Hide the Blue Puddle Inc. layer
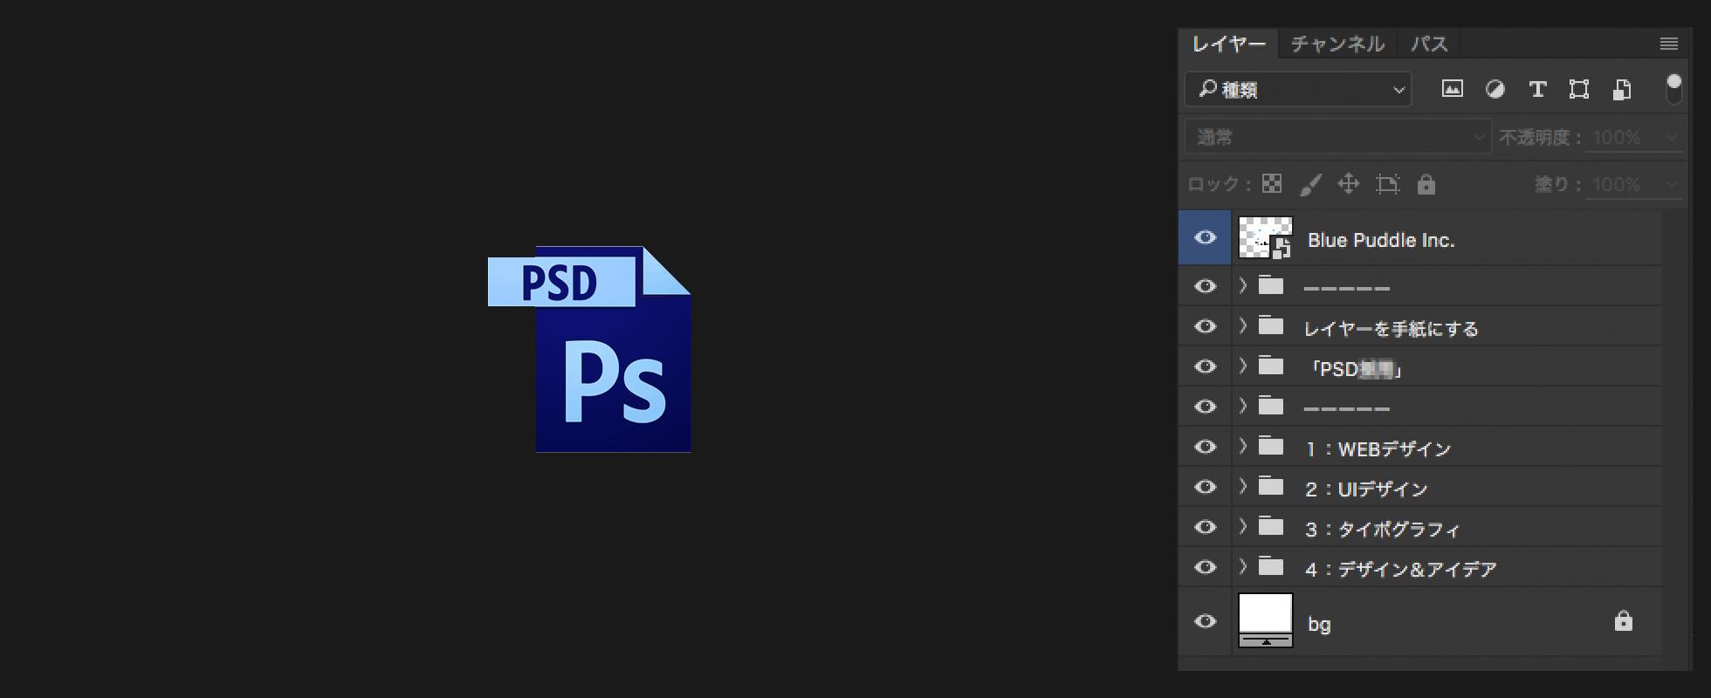This screenshot has width=1711, height=698. [x=1205, y=237]
